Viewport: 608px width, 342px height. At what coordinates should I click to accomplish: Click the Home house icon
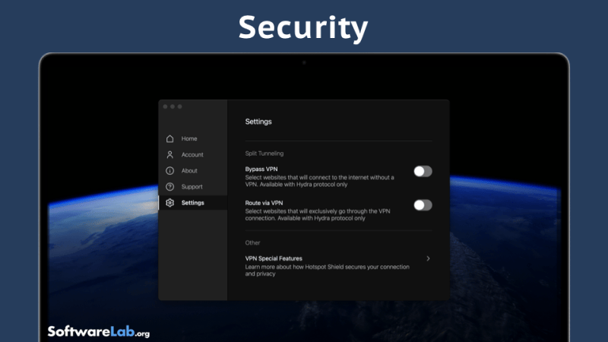point(169,138)
